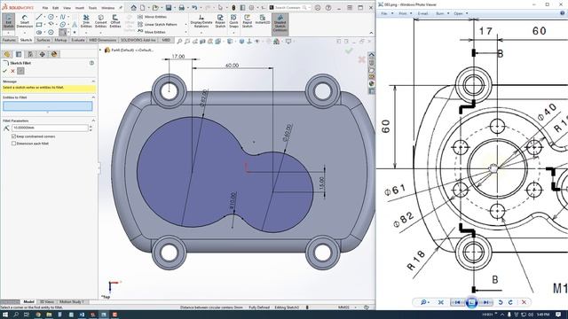Click Move Entities tool
Image resolution: width=568 pixels, height=319 pixels.
tap(152, 32)
